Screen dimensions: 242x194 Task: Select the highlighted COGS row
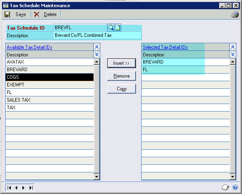50,77
